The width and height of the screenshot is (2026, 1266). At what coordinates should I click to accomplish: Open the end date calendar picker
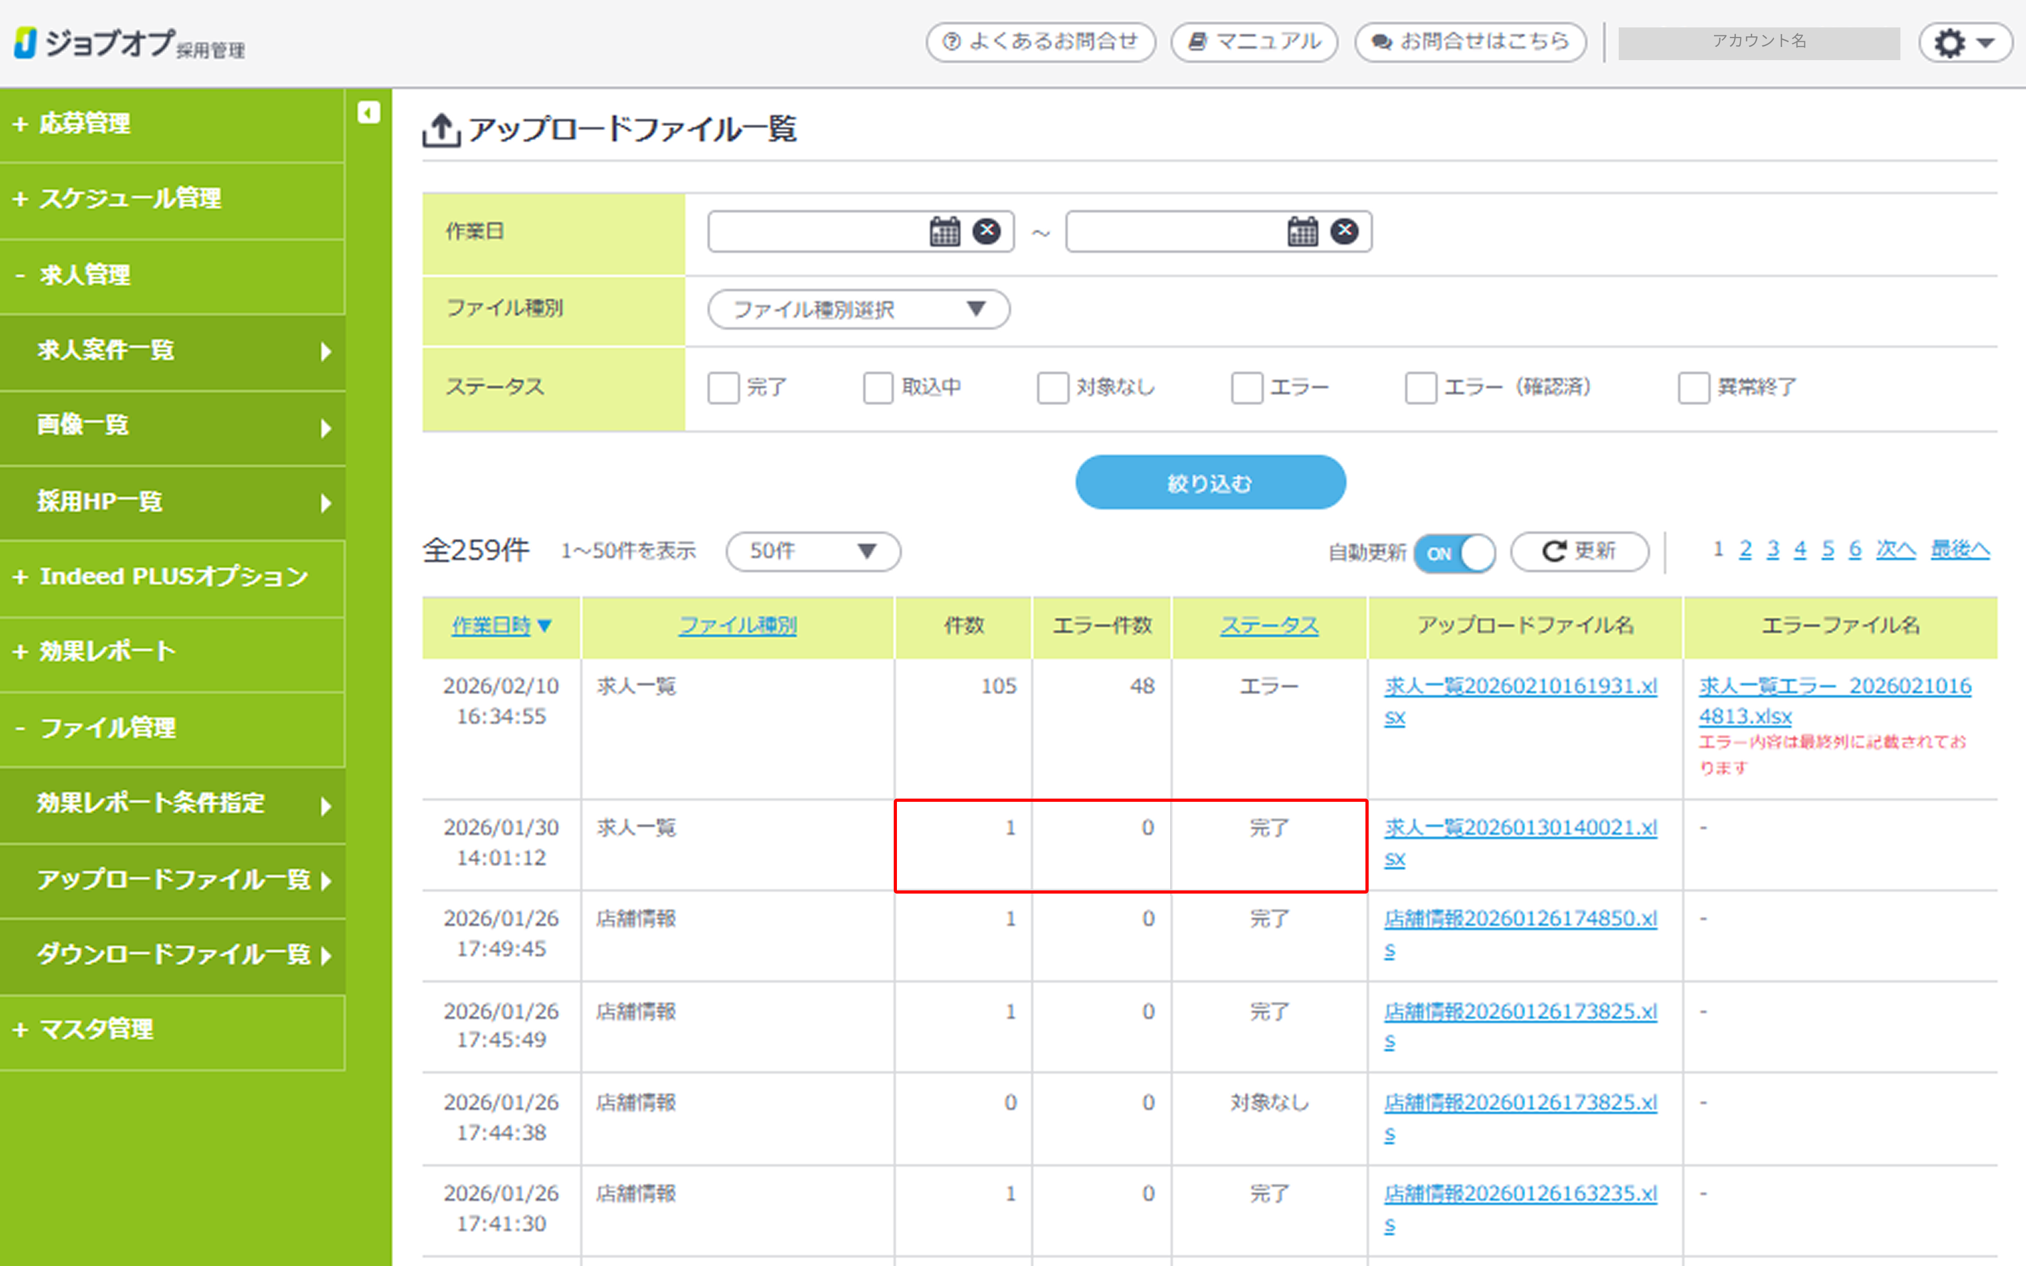coord(1302,231)
